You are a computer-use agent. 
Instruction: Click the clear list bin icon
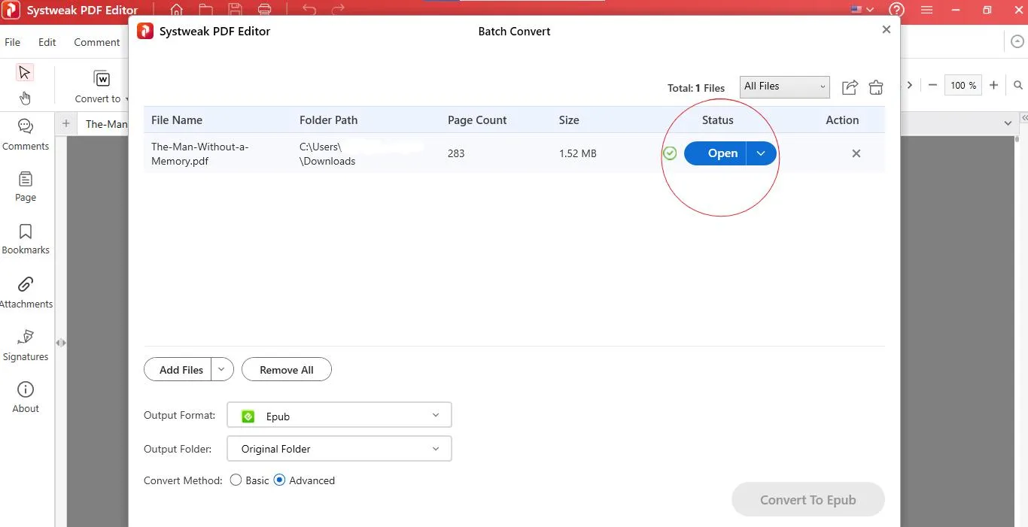coord(876,87)
